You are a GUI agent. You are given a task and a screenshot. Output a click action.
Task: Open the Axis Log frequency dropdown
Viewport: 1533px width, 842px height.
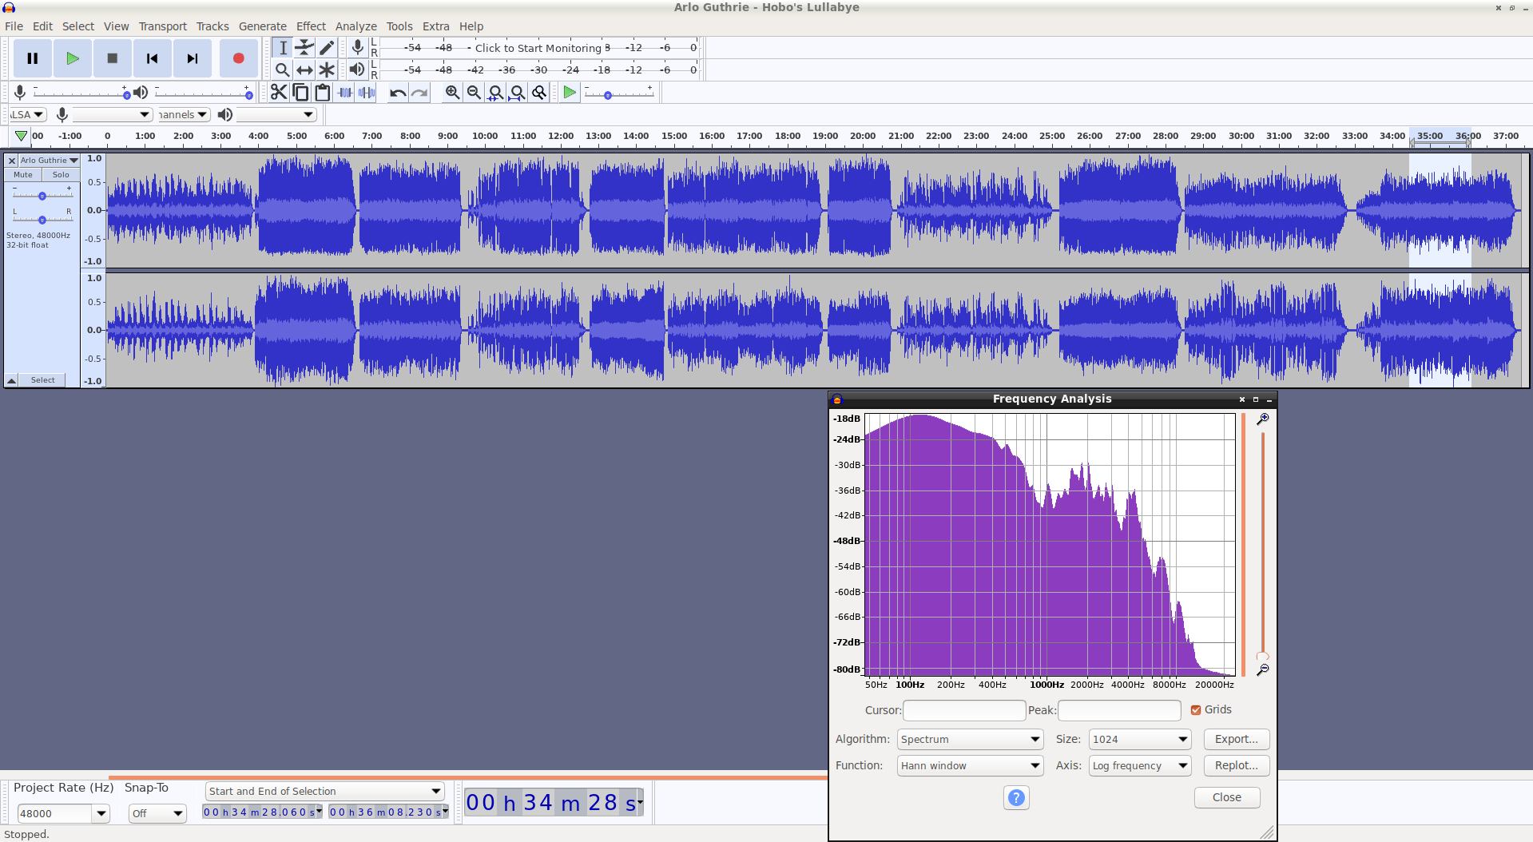pyautogui.click(x=1139, y=765)
